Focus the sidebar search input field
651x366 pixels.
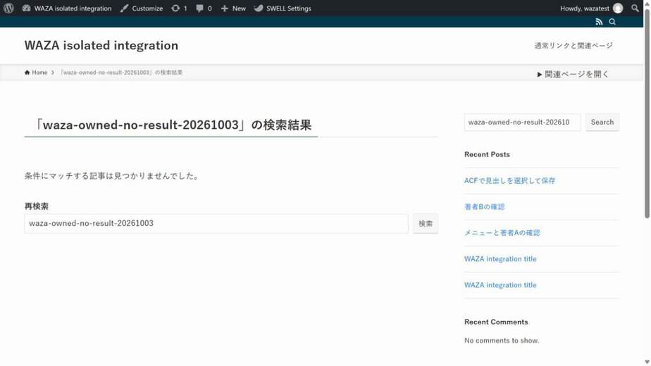pyautogui.click(x=522, y=122)
